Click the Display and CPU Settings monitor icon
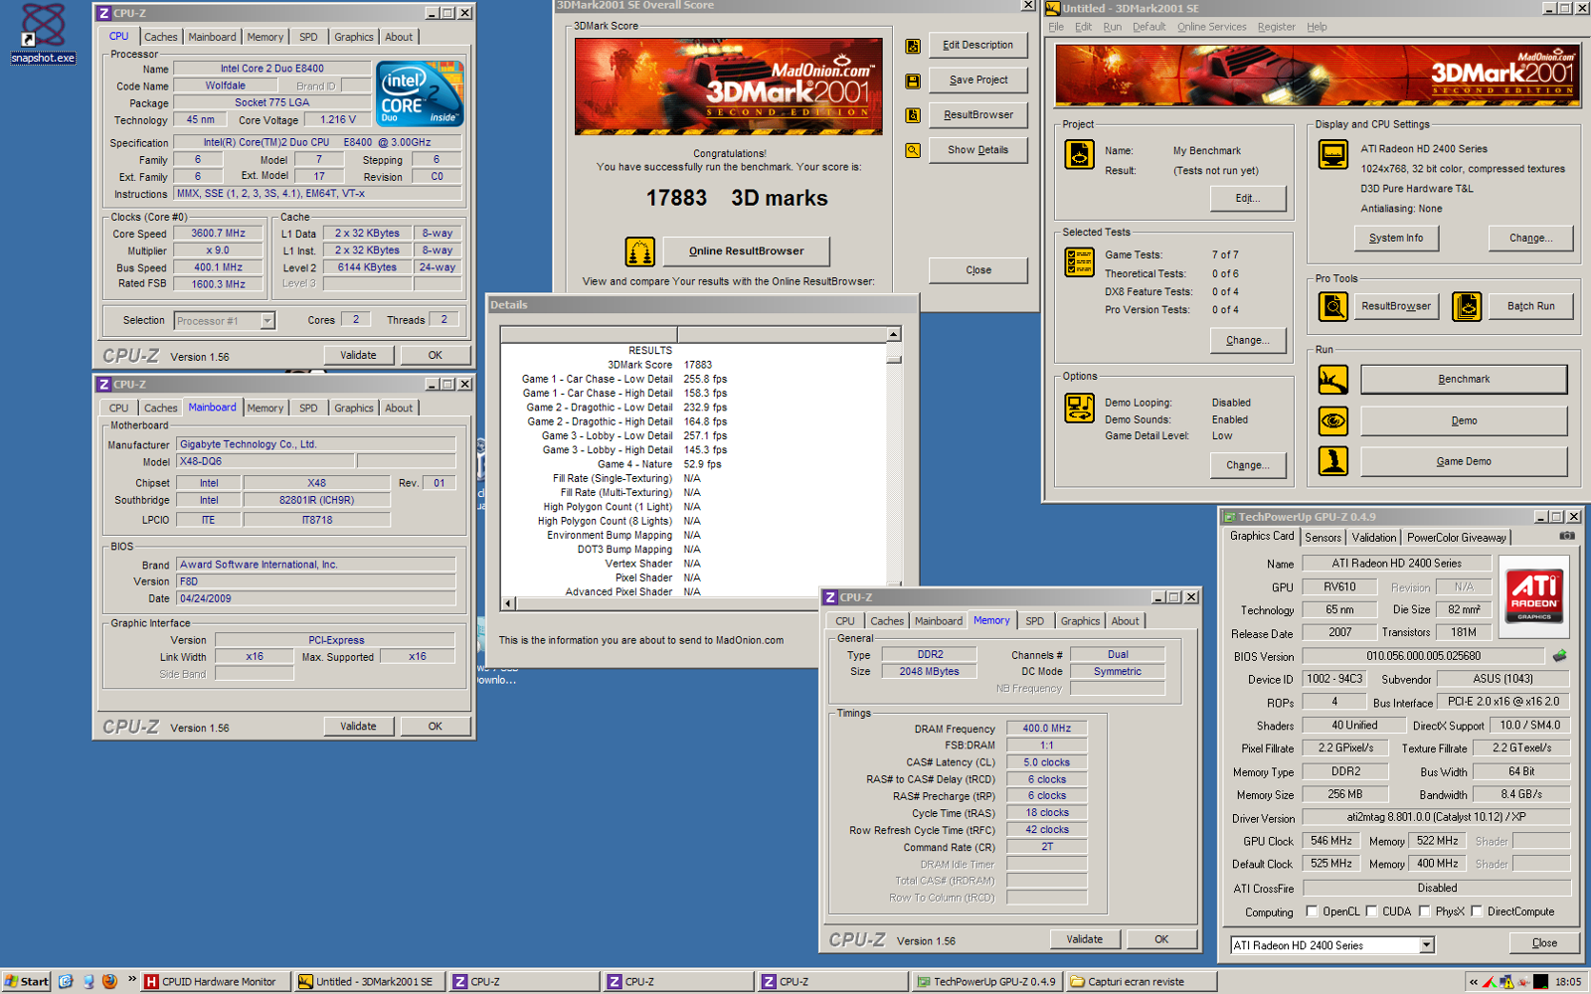 click(1333, 155)
